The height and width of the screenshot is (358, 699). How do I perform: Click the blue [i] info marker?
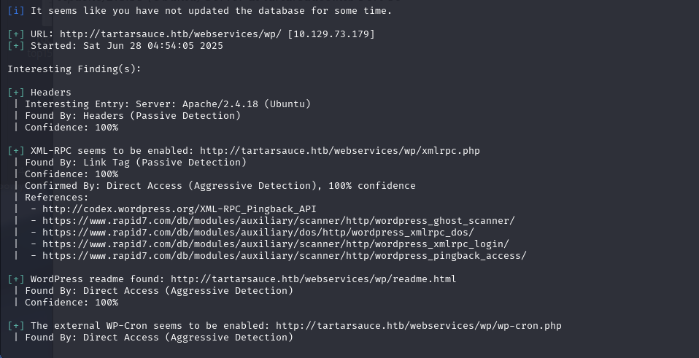(16, 11)
